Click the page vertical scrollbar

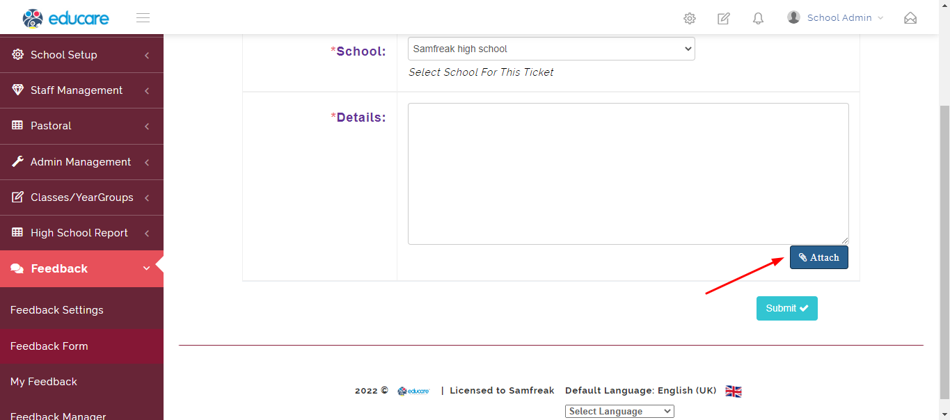pos(944,253)
